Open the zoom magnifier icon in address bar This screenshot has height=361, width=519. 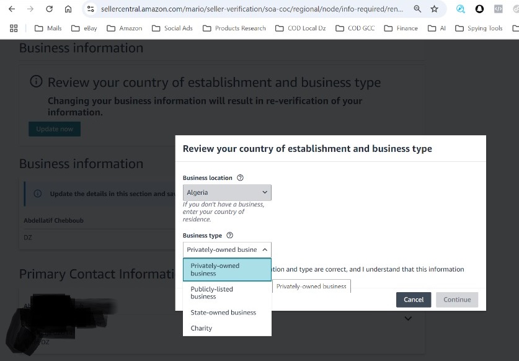pyautogui.click(x=417, y=9)
